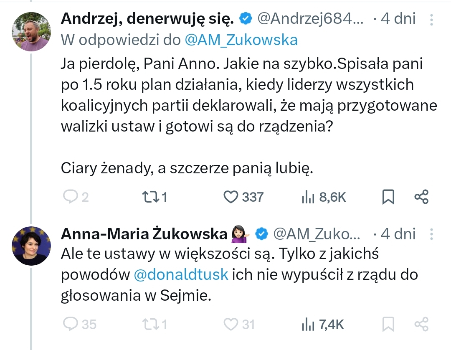Image resolution: width=451 pixels, height=350 pixels.
Task: View analytics for Andrzej's 8,6K views
Action: point(308,197)
